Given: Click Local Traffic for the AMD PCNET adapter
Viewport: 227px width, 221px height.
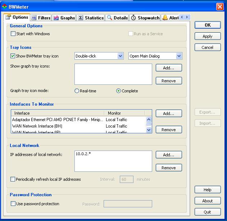Looking at the screenshot, I should coord(117,120).
